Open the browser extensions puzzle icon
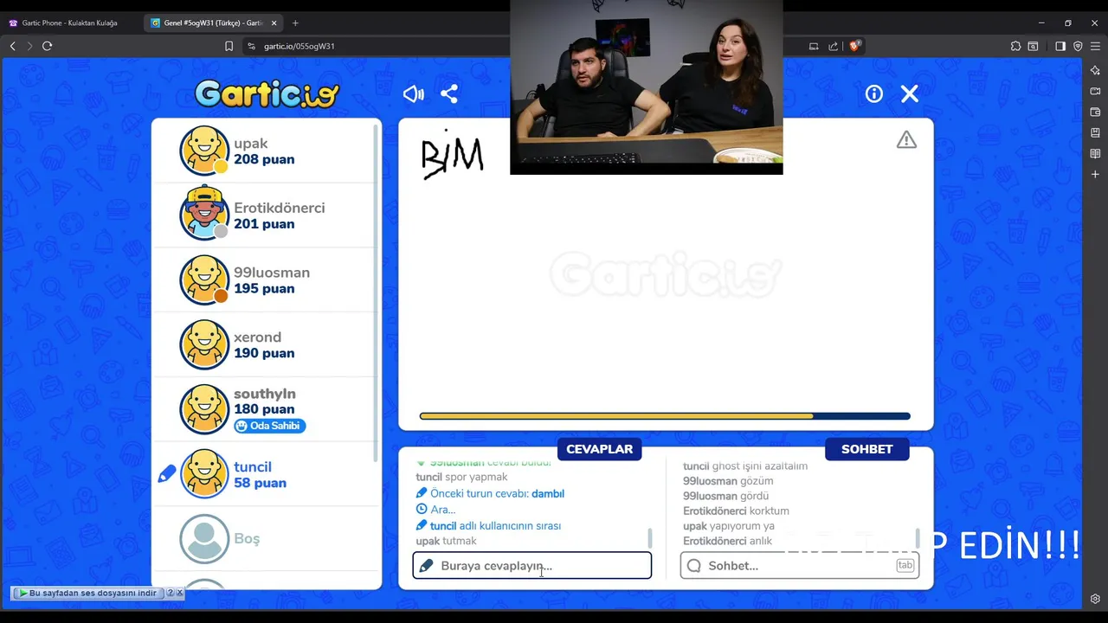The height and width of the screenshot is (623, 1108). (1015, 46)
